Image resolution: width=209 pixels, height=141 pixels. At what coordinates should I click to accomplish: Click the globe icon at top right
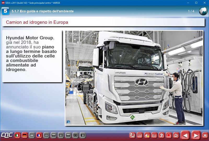[x=203, y=11]
